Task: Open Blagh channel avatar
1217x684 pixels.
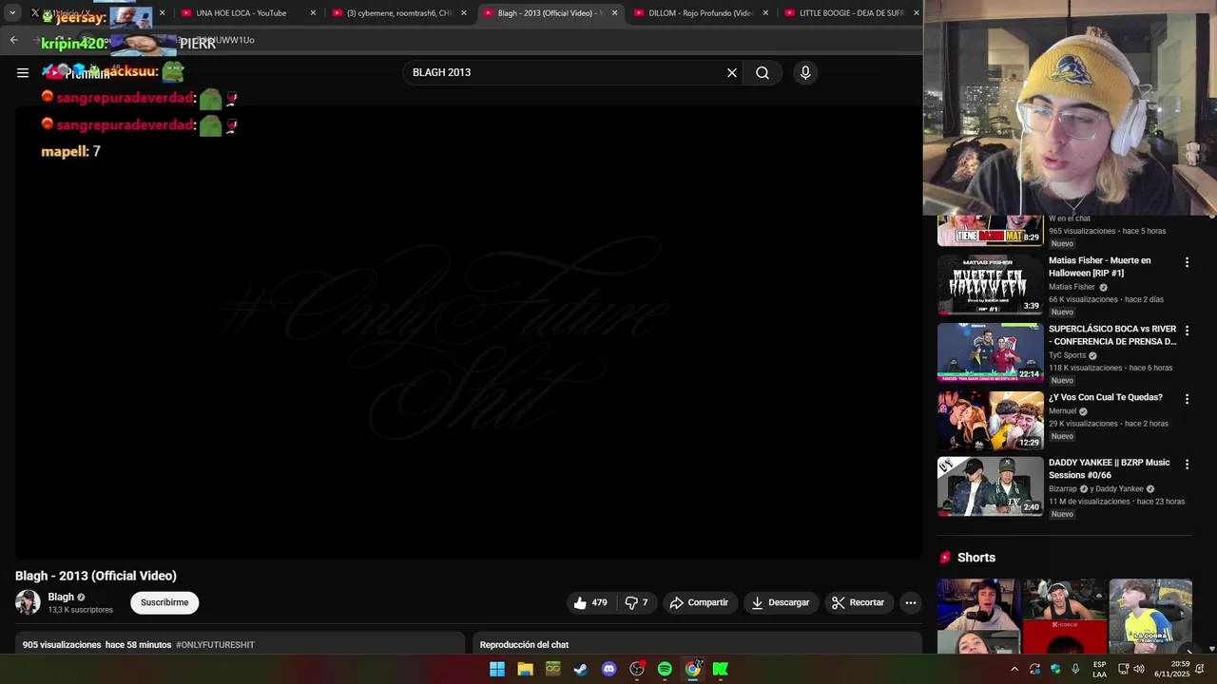Action: coord(28,602)
